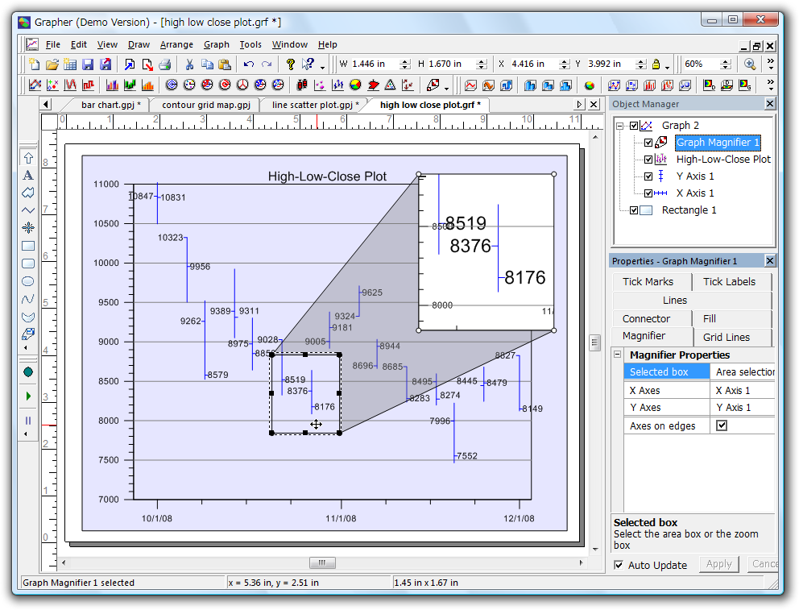799x610 pixels.
Task: Collapse the Magnifier Properties section
Action: tap(618, 355)
